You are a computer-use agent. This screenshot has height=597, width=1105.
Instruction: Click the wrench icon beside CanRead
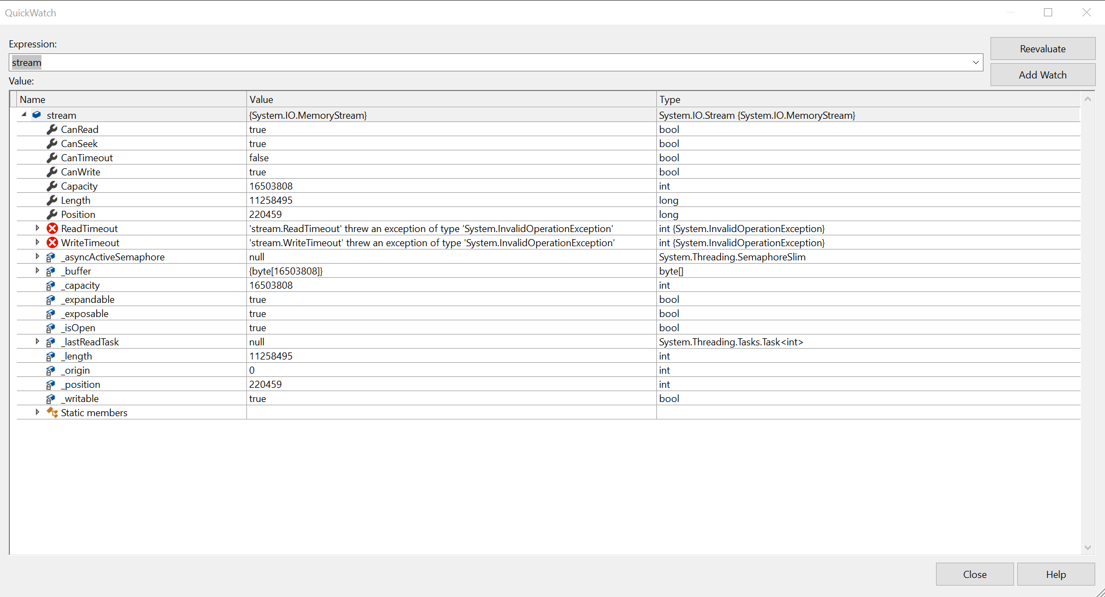[x=52, y=129]
